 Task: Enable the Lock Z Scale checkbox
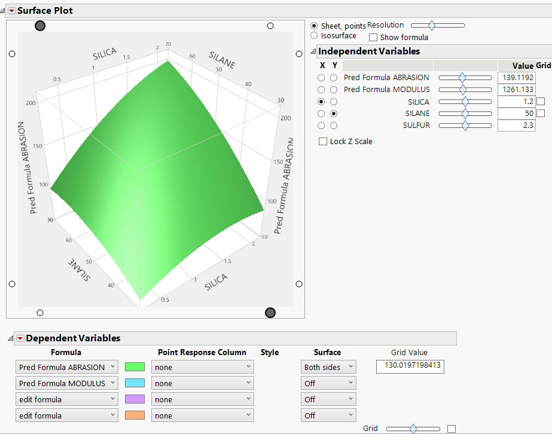pos(322,141)
